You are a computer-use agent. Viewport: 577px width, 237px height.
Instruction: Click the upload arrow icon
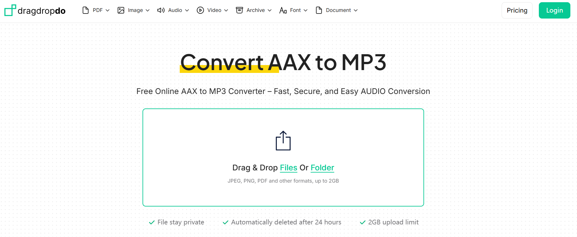(x=283, y=141)
